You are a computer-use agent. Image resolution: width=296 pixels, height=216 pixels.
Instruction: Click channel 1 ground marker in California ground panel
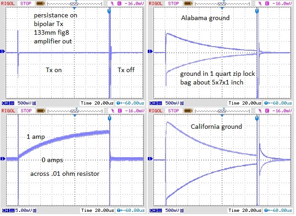tap(150, 159)
